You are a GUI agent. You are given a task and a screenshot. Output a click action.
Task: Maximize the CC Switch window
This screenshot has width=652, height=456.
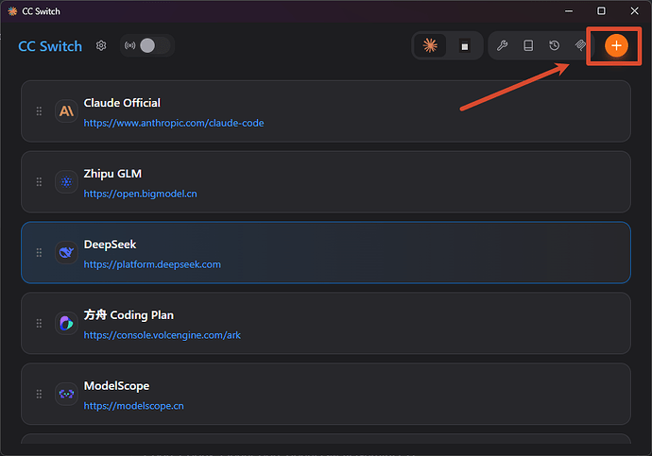coord(601,10)
